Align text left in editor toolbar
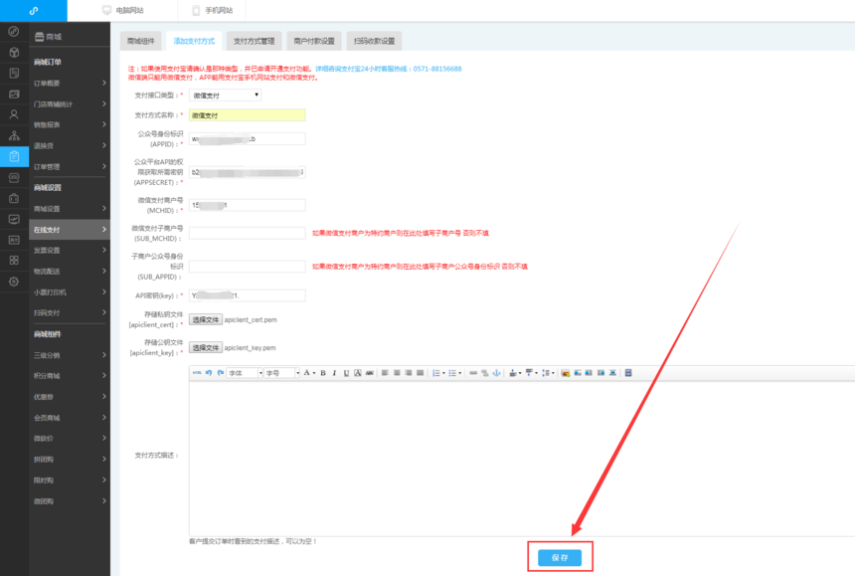855x576 pixels. pyautogui.click(x=385, y=372)
